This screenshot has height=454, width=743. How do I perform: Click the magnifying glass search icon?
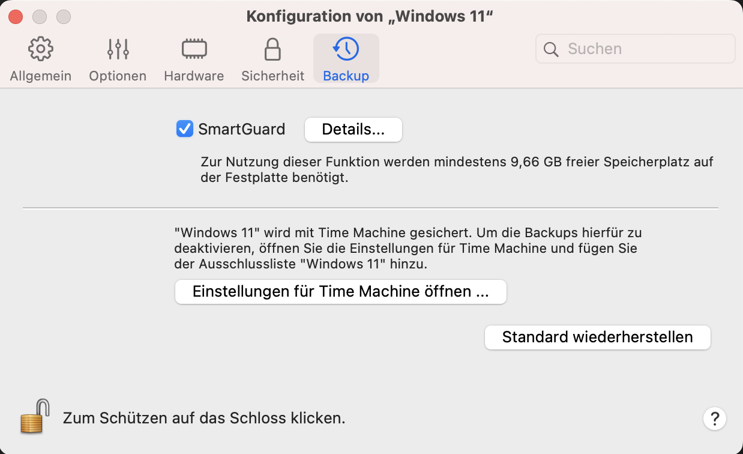coord(551,49)
